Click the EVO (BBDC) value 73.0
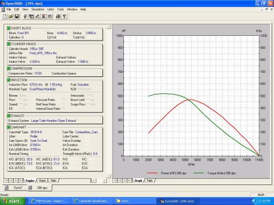Viewport: 274px width, 205px height. [x=30, y=163]
